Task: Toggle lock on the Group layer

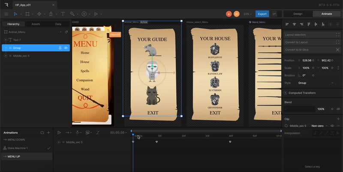Action: (x=60, y=48)
